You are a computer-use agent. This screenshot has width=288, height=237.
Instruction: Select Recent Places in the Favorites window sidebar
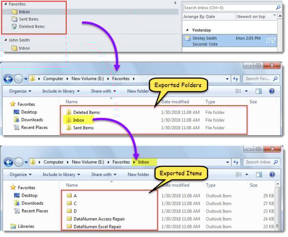tap(31, 128)
